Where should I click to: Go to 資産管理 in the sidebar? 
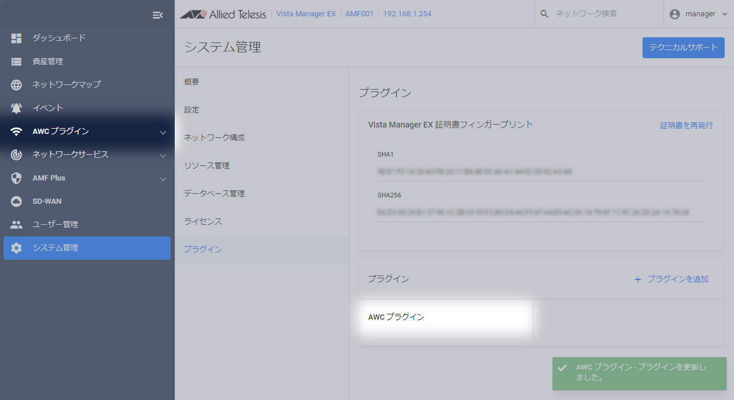(x=87, y=61)
